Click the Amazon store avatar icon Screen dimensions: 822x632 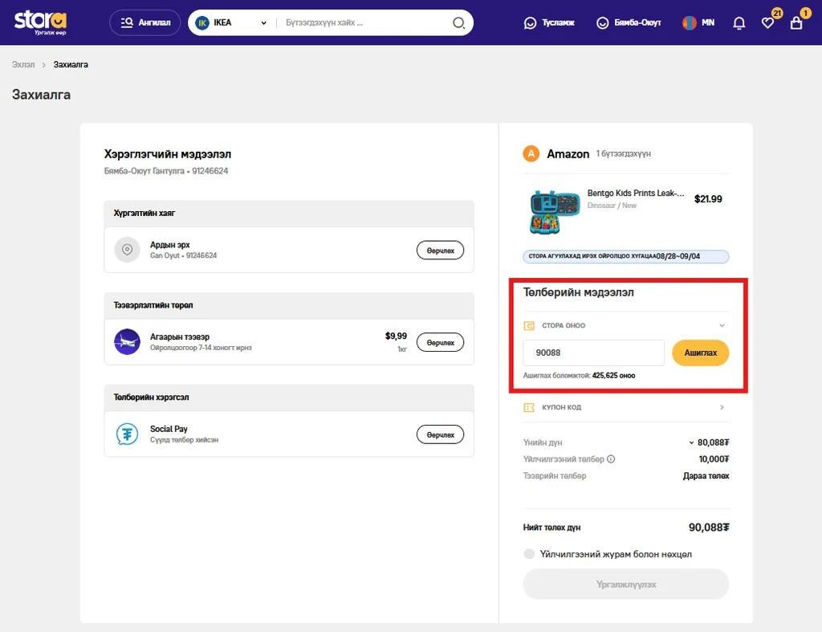click(531, 153)
